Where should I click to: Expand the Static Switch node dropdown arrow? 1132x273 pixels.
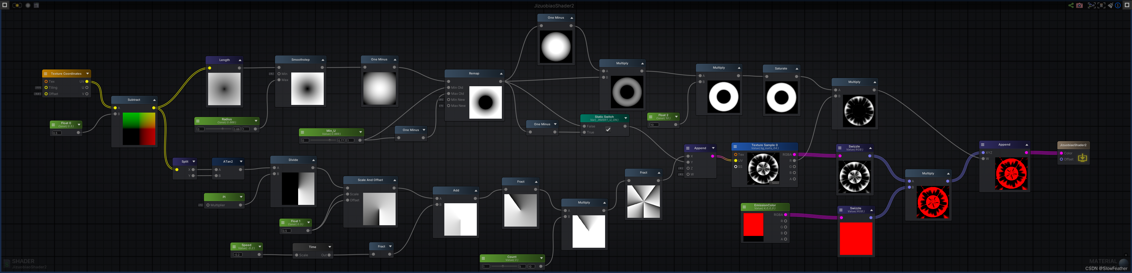[x=626, y=118]
